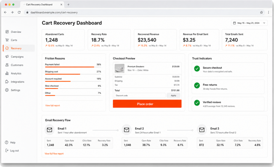The width and height of the screenshot is (274, 167).
Task: Click the Account required progress bar
Action: pyautogui.click(x=73, y=81)
